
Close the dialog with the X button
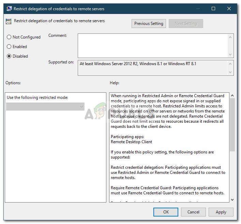point(229,9)
